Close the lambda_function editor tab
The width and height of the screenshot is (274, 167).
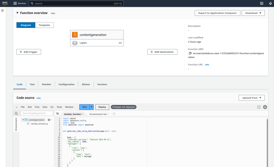pyautogui.click(x=82, y=114)
